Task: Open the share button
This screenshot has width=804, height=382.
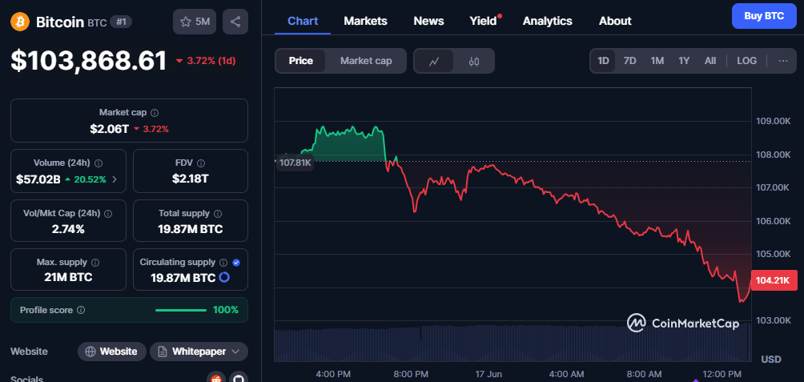Action: tap(235, 22)
